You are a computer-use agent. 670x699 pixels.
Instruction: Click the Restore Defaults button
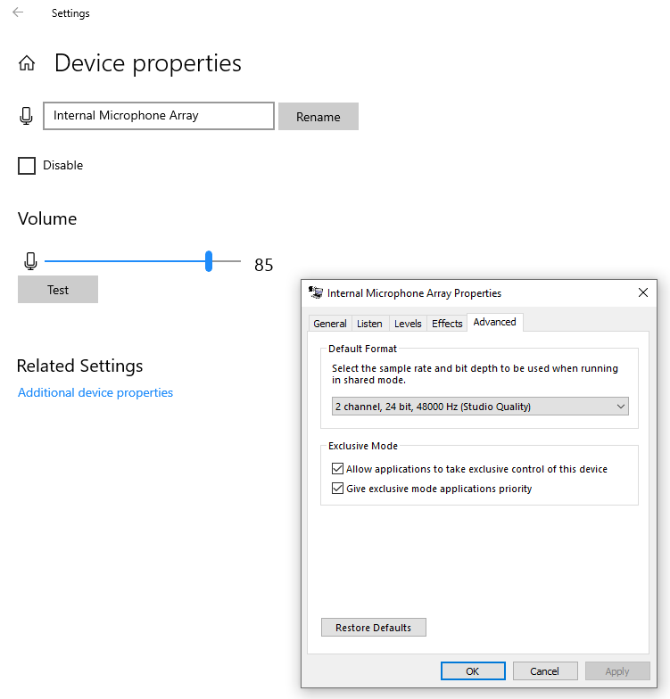[373, 628]
